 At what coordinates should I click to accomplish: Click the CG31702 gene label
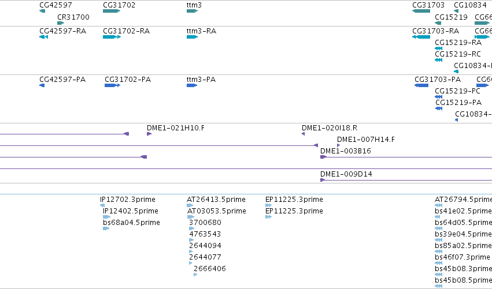[119, 5]
